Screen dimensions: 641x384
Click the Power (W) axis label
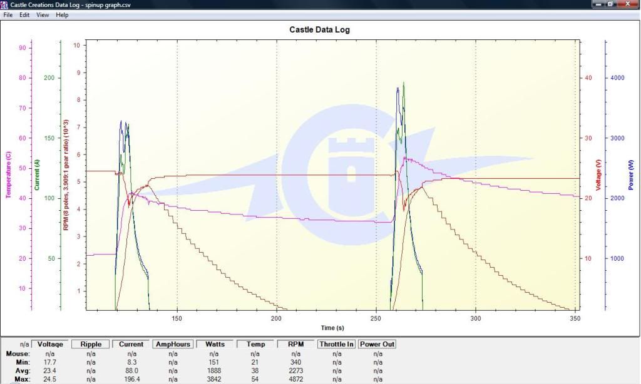pyautogui.click(x=630, y=175)
